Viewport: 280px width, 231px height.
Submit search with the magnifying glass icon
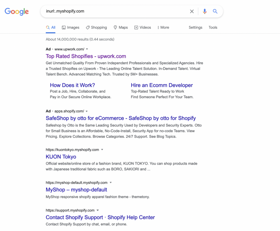[x=215, y=11]
